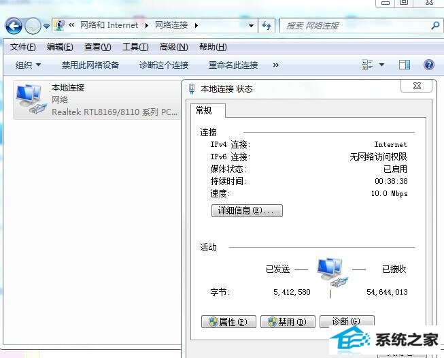Open help with blue question icon
The width and height of the screenshot is (444, 358).
(429, 65)
